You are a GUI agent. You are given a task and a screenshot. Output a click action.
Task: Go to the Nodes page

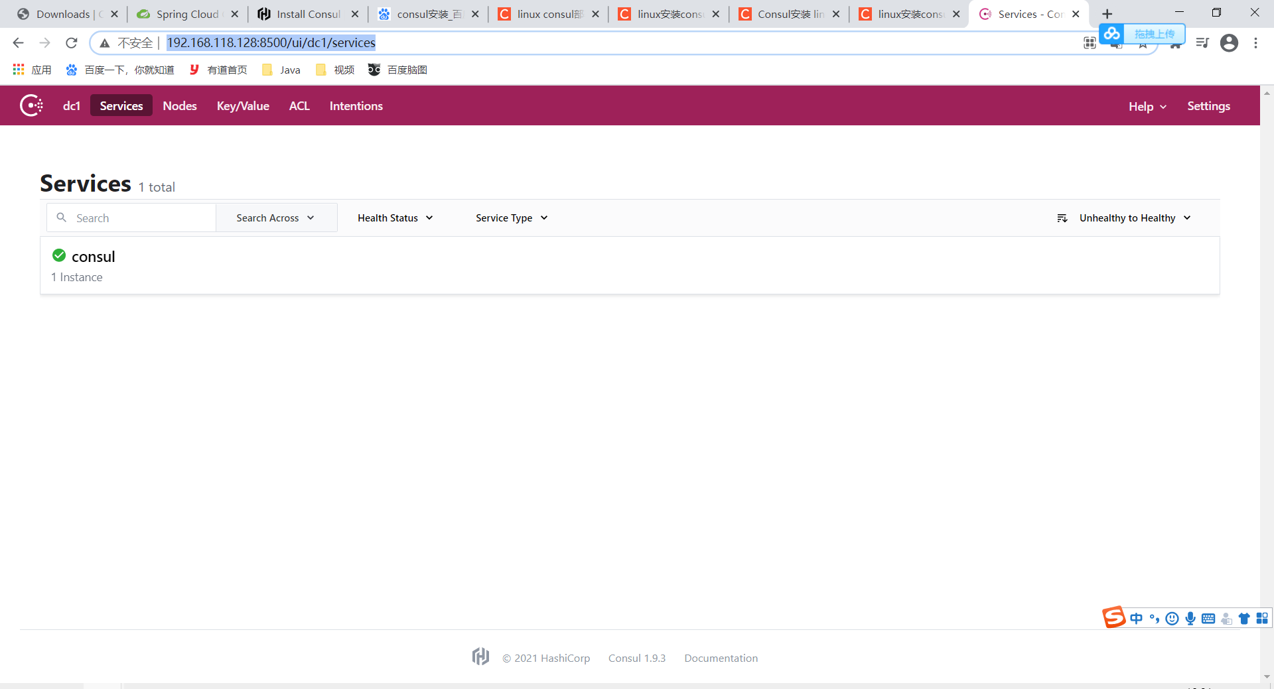(180, 106)
